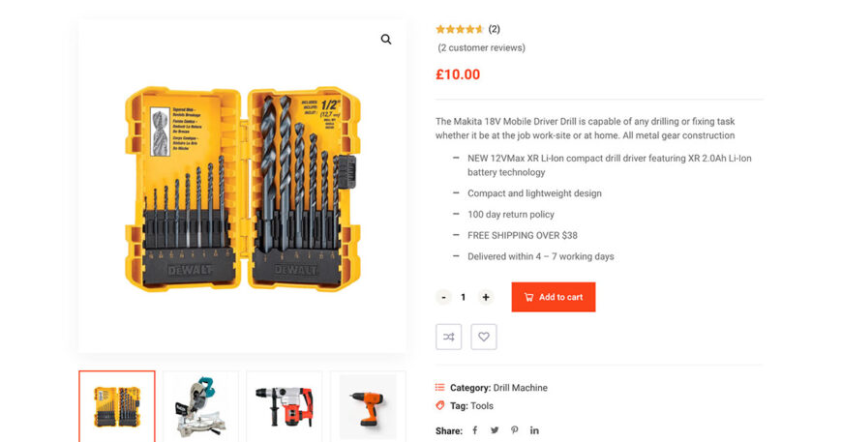
Task: Select the red rotary hammer thumbnail
Action: coord(285,406)
